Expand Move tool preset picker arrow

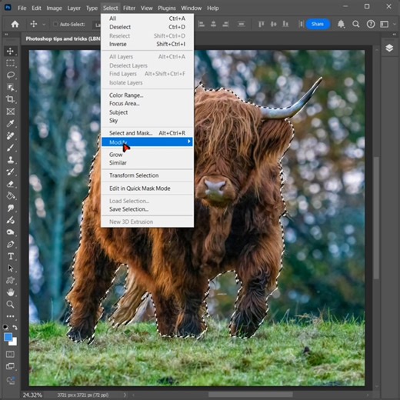coord(44,25)
